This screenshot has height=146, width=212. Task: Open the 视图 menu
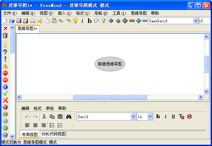click(46, 13)
